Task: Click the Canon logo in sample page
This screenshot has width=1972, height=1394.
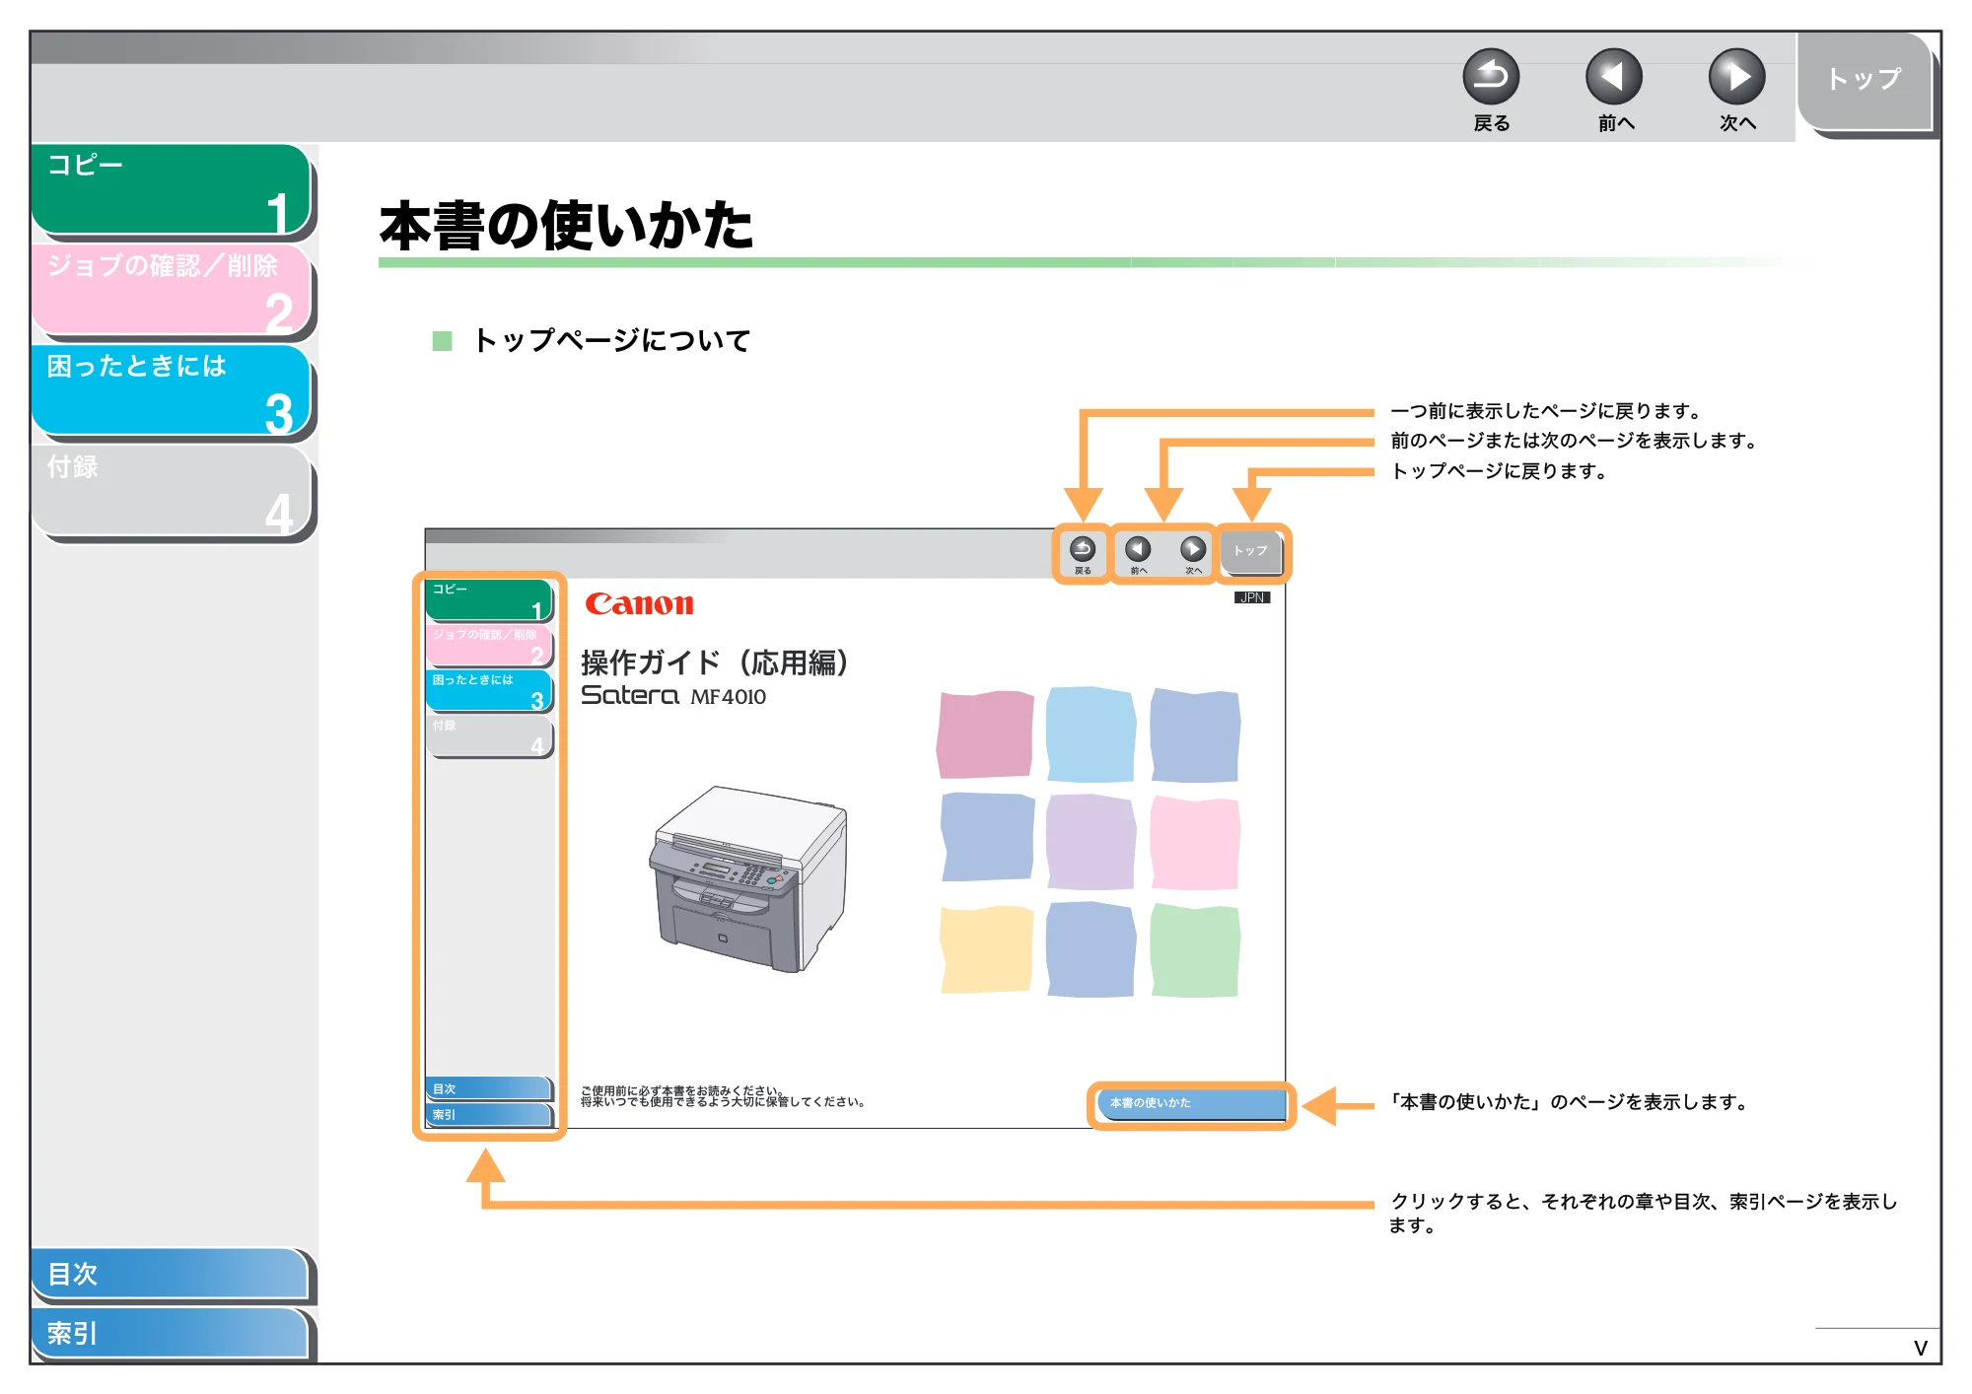Action: tap(639, 604)
